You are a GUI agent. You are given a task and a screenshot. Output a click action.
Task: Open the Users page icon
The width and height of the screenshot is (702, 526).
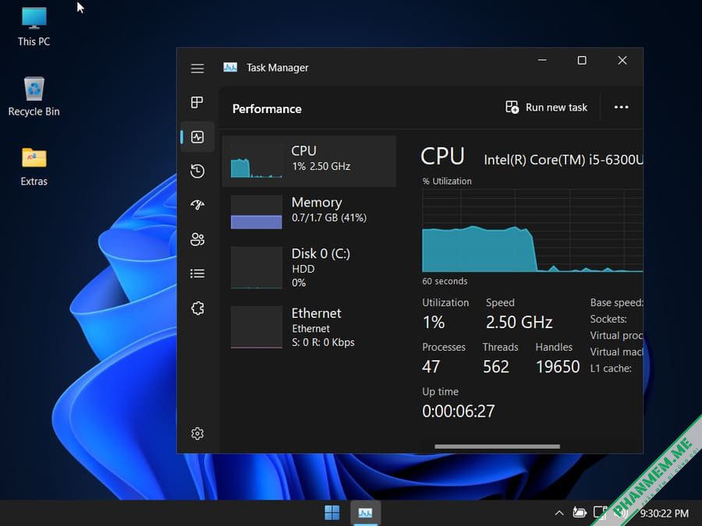coord(197,239)
